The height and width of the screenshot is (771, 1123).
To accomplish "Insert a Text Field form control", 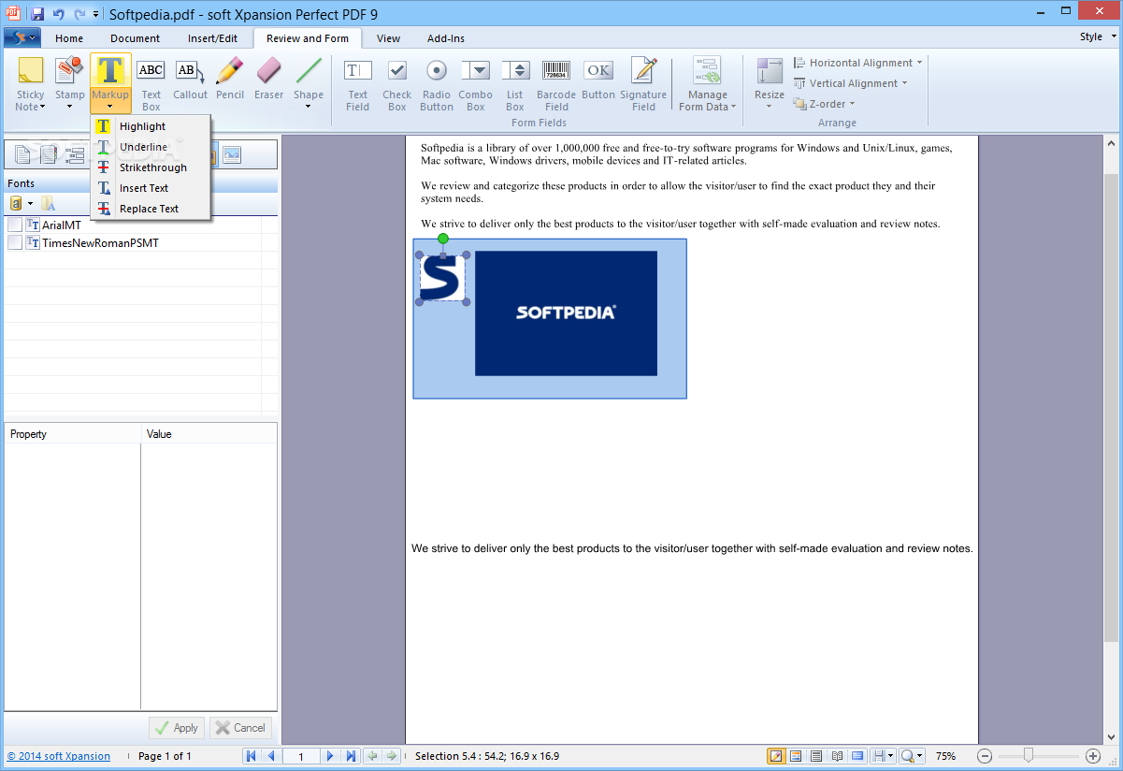I will coord(358,84).
